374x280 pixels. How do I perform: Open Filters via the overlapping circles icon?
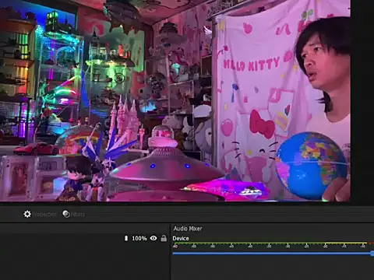click(66, 214)
